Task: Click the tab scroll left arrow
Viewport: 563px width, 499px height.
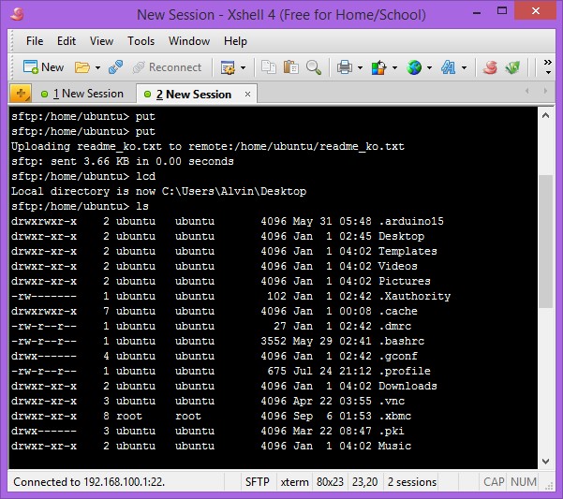Action: (527, 91)
